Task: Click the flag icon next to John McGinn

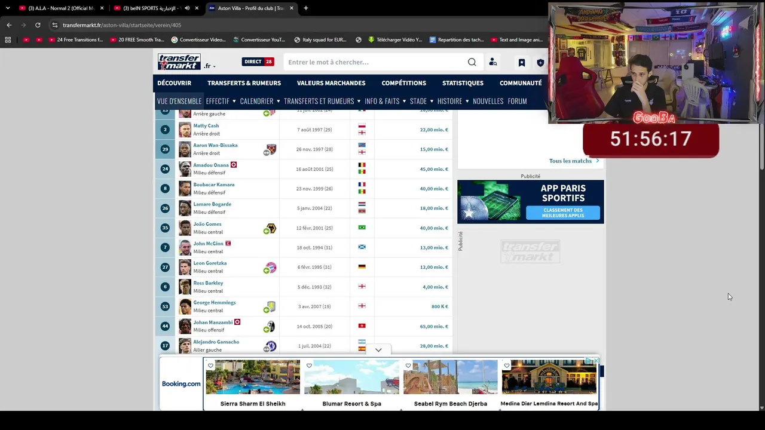Action: [x=228, y=244]
